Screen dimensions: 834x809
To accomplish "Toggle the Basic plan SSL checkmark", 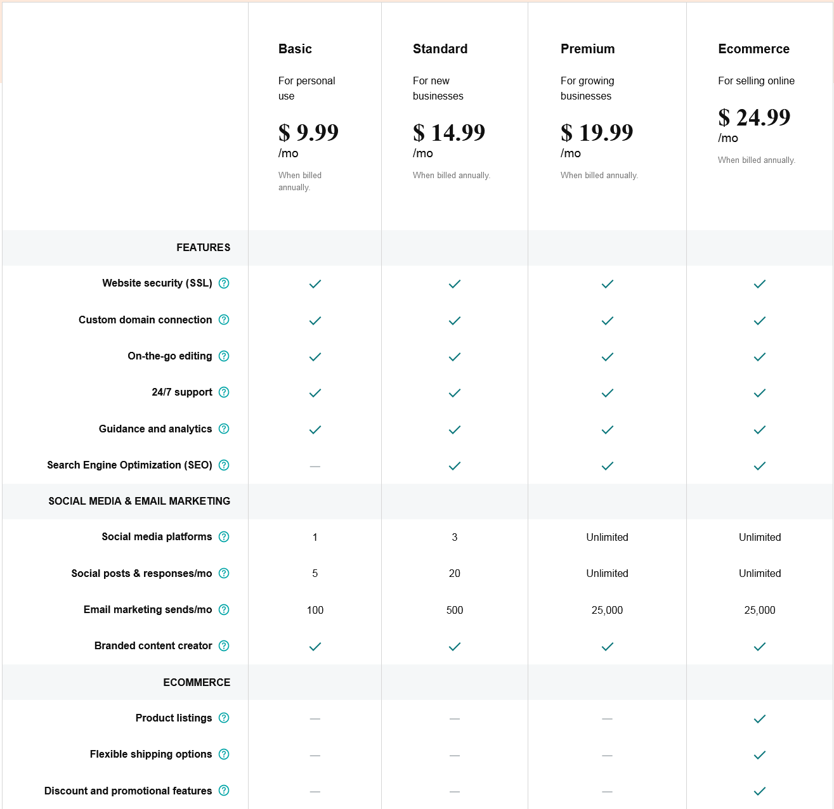I will [315, 284].
